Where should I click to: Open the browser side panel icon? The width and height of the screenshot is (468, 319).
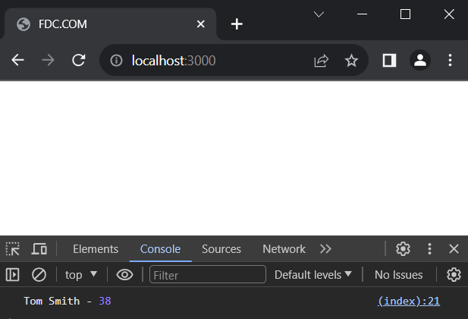click(x=389, y=61)
